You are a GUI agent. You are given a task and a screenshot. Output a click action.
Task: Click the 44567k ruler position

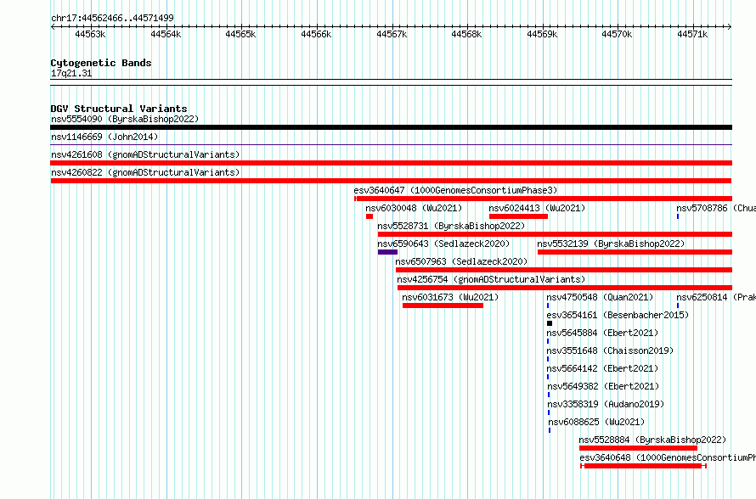(392, 34)
